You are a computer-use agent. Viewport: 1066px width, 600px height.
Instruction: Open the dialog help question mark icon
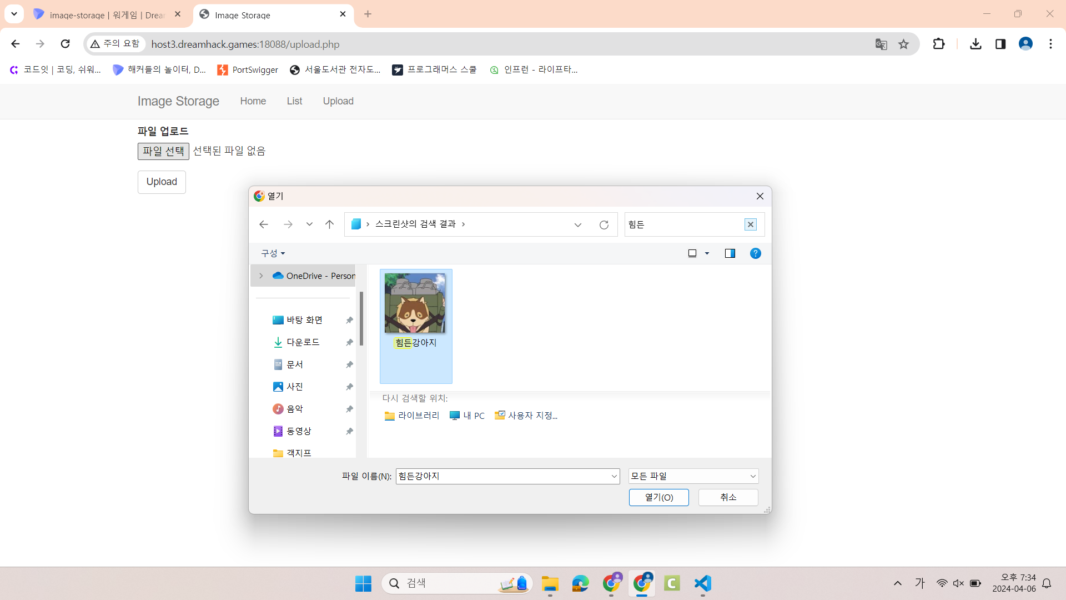coord(755,253)
